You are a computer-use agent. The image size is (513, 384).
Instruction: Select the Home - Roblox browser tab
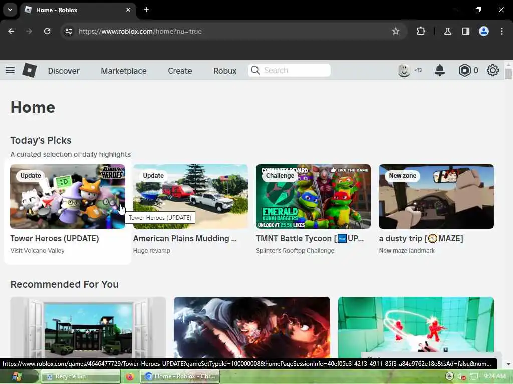tap(78, 10)
